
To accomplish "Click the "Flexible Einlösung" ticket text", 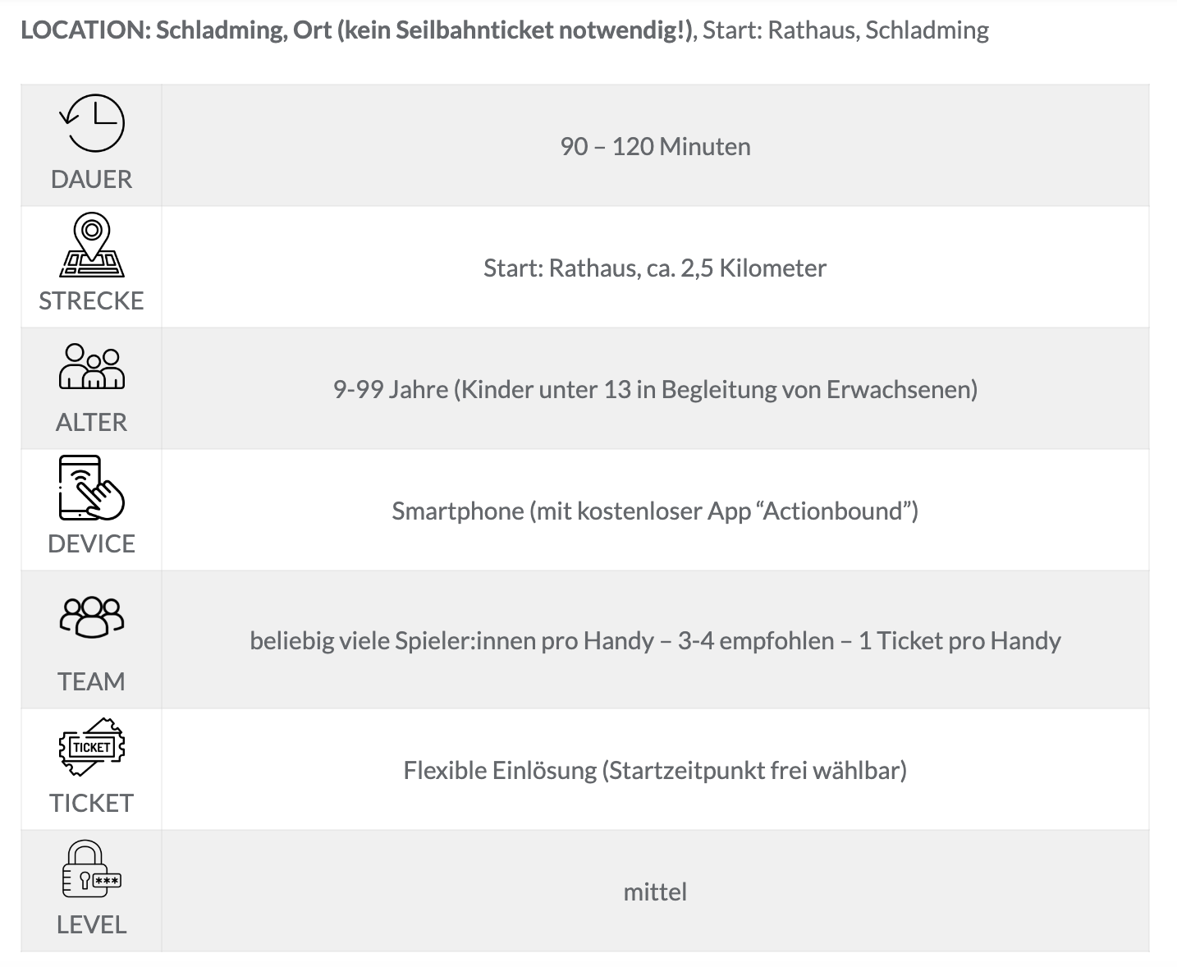I will click(655, 770).
